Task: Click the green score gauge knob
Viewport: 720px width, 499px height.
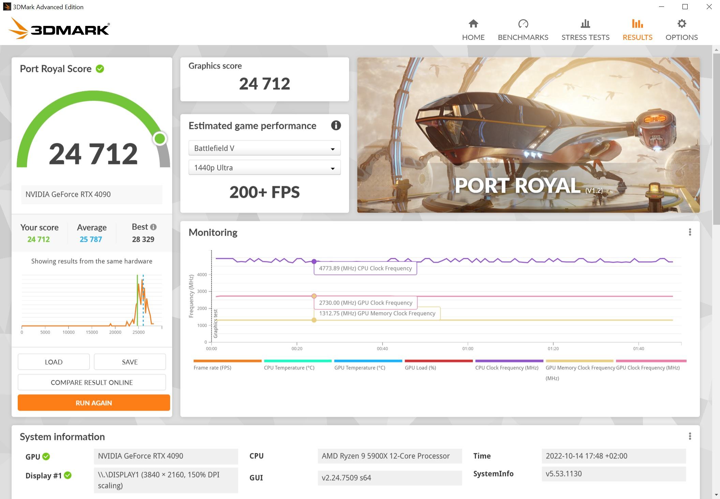Action: pyautogui.click(x=160, y=138)
